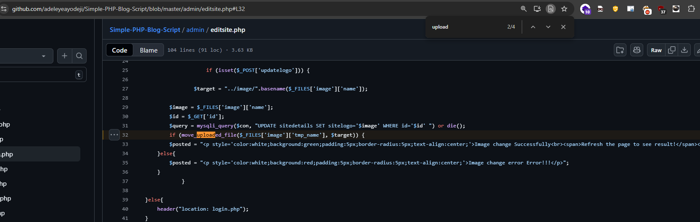Click the install app icon in address bar
700x222 pixels.
[x=537, y=8]
